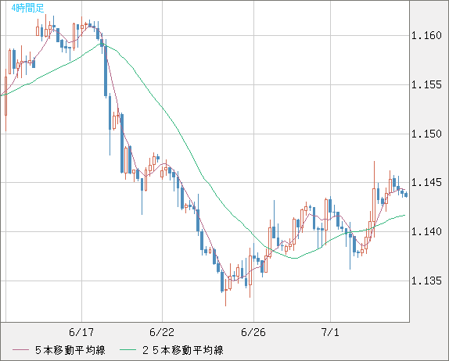
Task: Click the 5本移動平均線 legend label
Action: tap(70, 350)
